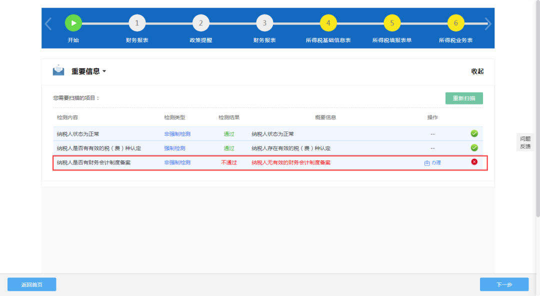The image size is (540, 296).
Task: Click the 下一步 button
Action: 504,284
